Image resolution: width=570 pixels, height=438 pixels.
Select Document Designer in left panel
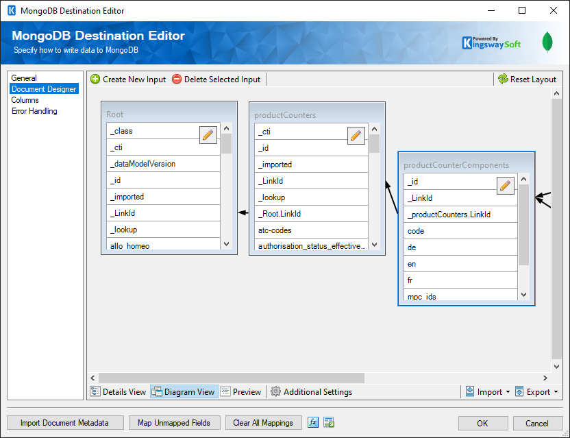(44, 88)
